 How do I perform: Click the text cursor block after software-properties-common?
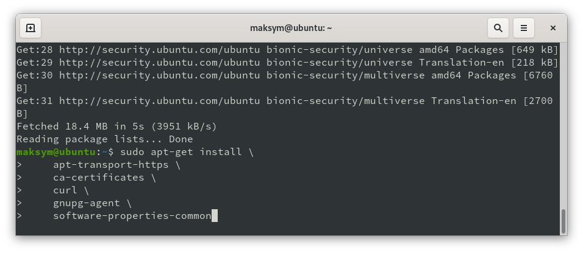click(x=214, y=216)
